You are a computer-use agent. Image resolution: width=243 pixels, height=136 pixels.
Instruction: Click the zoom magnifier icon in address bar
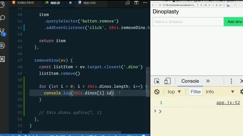[x=198, y=5]
